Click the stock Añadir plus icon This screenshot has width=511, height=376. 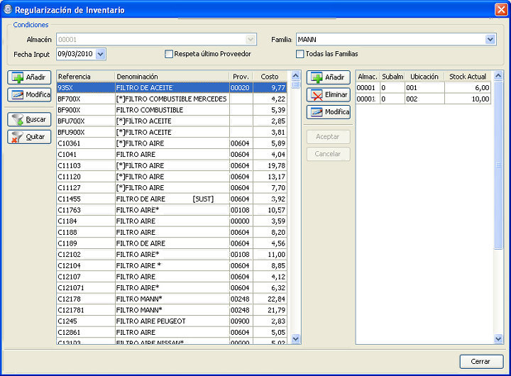(317, 77)
